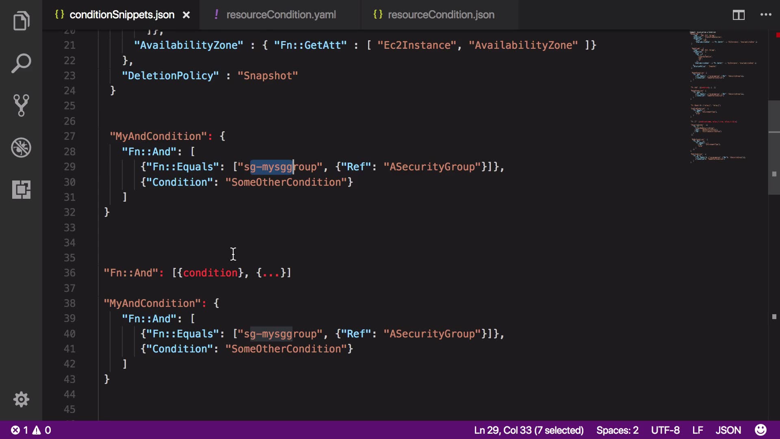
Task: Change the LF end-of-line setting
Action: 698,430
